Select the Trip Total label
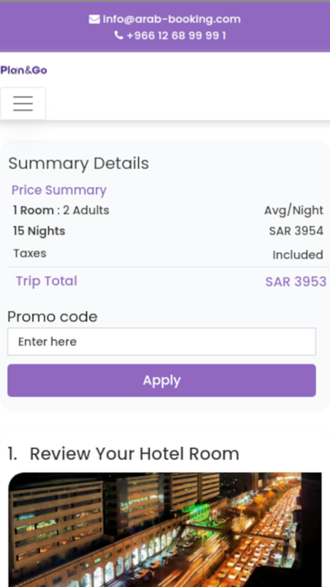330x587 pixels. [x=46, y=281]
